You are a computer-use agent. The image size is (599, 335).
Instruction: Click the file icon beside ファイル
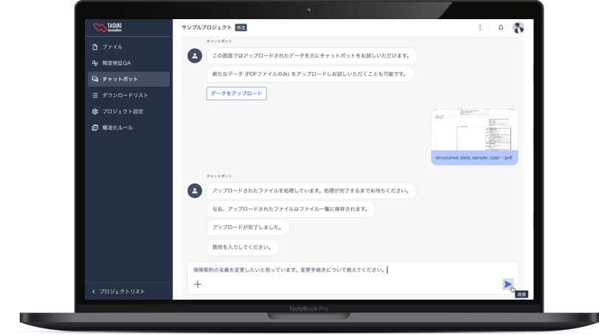click(x=94, y=47)
